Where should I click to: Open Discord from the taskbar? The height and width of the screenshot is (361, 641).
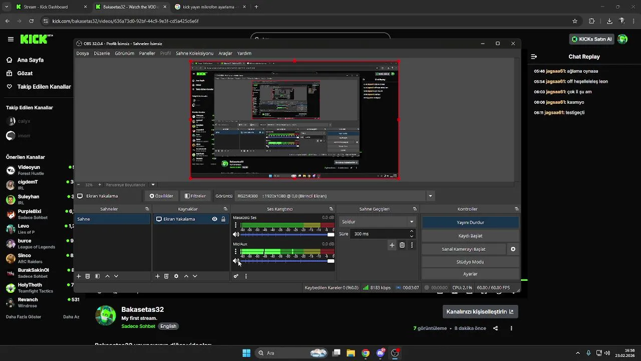click(380, 353)
